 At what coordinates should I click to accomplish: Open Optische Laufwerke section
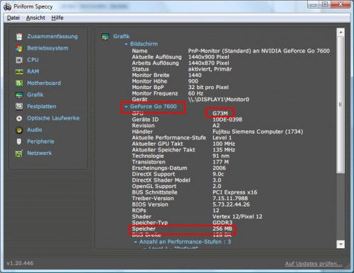[x=53, y=118]
